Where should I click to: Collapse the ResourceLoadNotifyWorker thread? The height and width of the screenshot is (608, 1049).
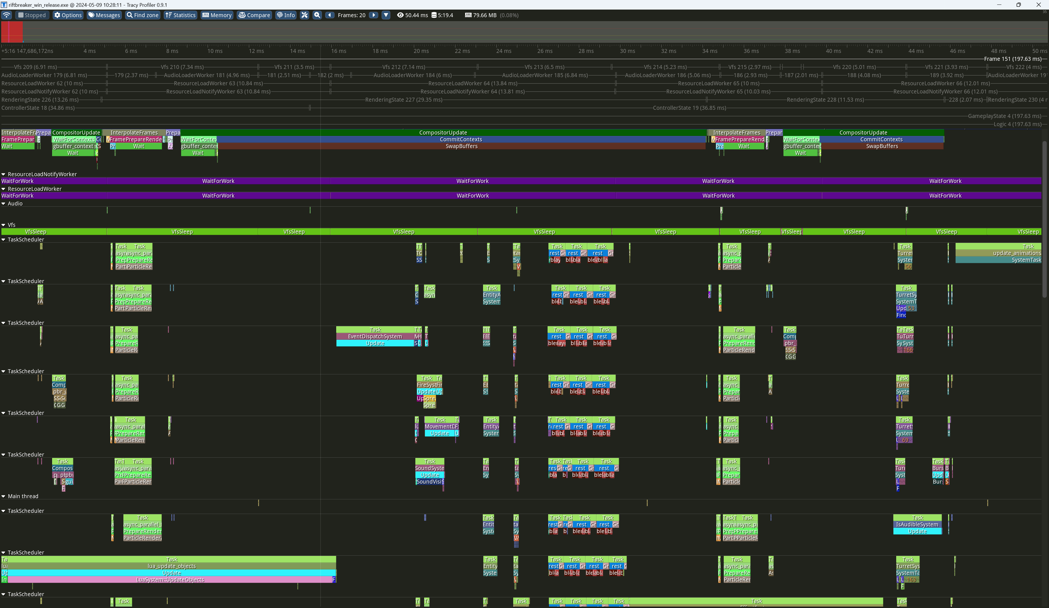tap(3, 174)
